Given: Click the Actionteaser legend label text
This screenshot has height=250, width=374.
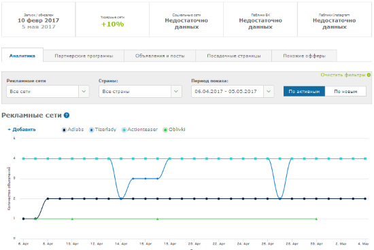Looking at the screenshot, I should click(x=142, y=129).
